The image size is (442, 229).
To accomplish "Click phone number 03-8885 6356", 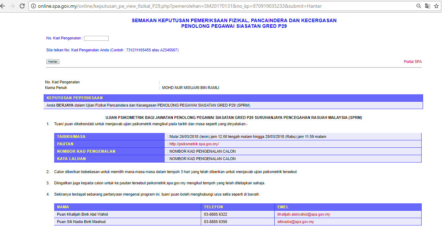I will tap(215, 222).
